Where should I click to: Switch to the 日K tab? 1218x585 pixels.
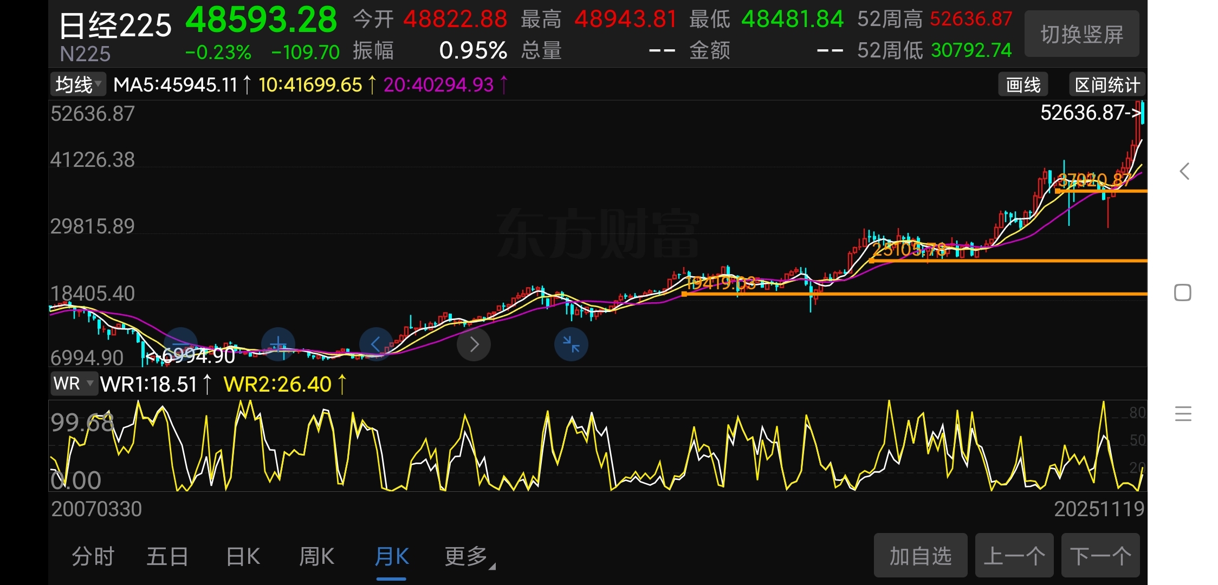tap(243, 556)
